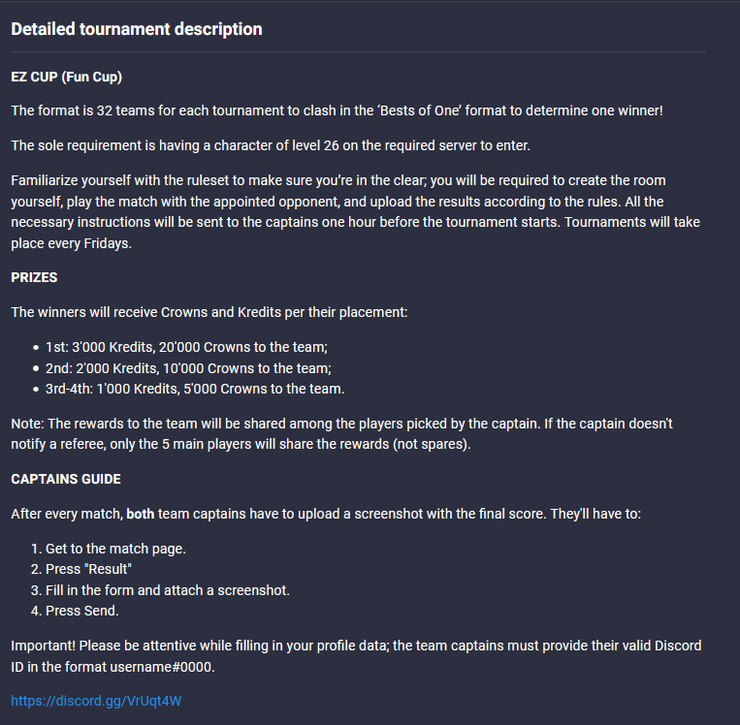Click the Note about rewards shared among players
740x725 pixels.
[x=341, y=434]
